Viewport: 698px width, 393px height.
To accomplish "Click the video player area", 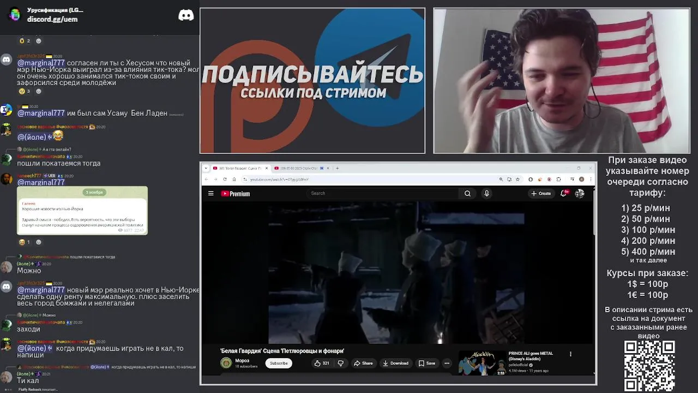I will pyautogui.click(x=396, y=273).
